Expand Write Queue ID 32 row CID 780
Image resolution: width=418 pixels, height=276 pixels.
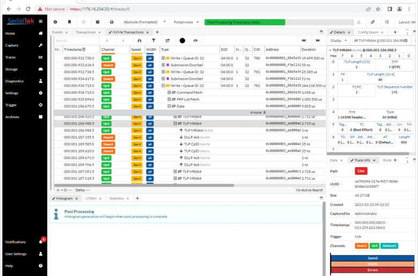pyautogui.click(x=163, y=58)
